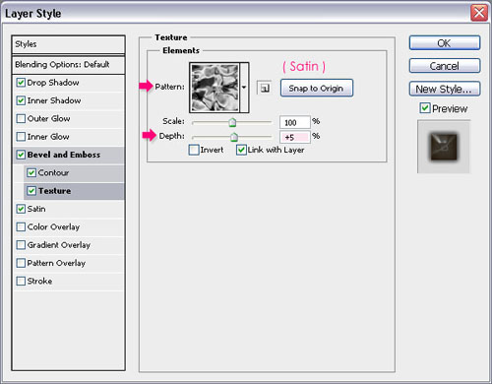
Task: Open the pattern picker dropdown arrow
Action: 244,88
